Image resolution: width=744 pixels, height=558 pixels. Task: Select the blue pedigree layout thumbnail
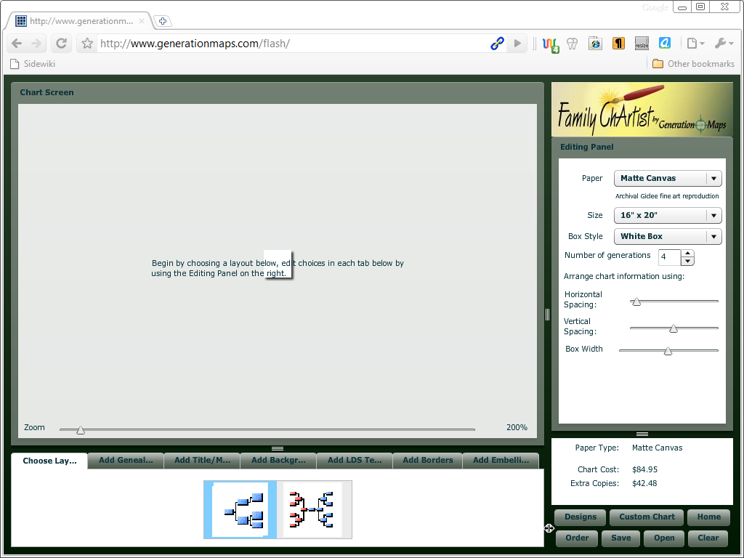[x=240, y=509]
